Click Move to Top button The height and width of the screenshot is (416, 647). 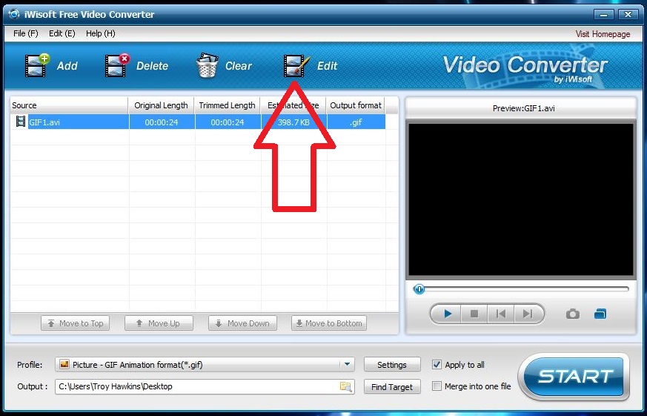75,323
